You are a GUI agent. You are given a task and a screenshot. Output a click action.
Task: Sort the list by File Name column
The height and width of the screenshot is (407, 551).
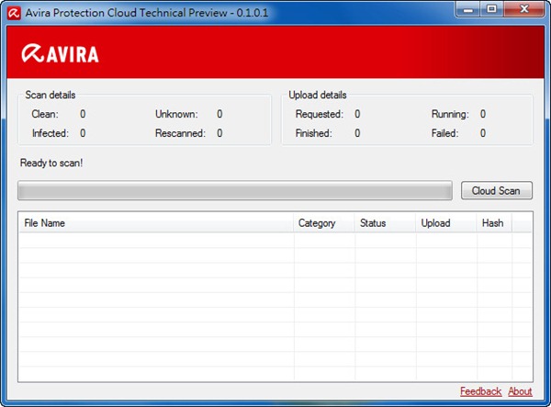point(156,223)
